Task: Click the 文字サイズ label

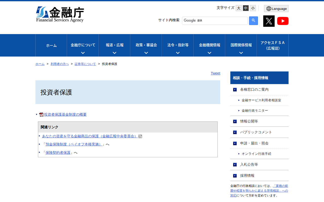Action: [226, 8]
